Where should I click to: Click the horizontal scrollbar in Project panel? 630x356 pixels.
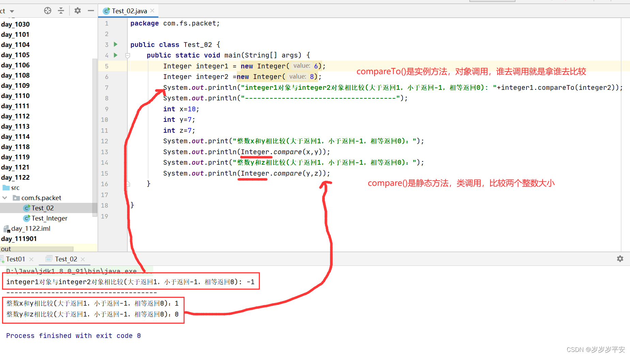click(37, 249)
